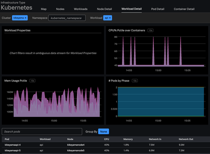Viewport: 210px width, 154px height.
Task: Click the Mem Usage Pctile chart title
Action: point(16,81)
